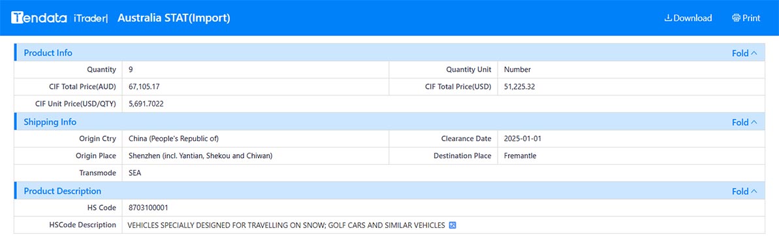Image resolution: width=779 pixels, height=245 pixels.
Task: Click the Australia STAT(Import) title
Action: (x=174, y=18)
